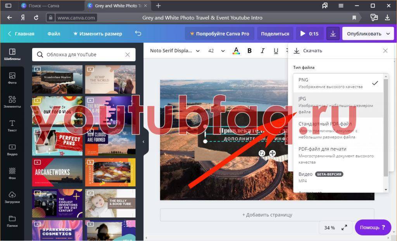Click Добавить страницу to add page
Image resolution: width=397 pixels, height=241 pixels.
point(267,215)
